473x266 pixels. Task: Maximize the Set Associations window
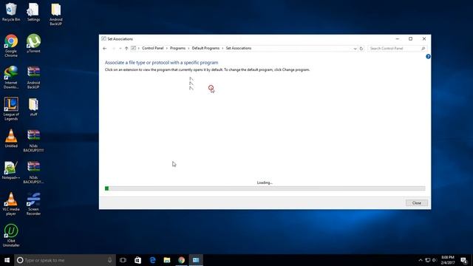(411, 39)
